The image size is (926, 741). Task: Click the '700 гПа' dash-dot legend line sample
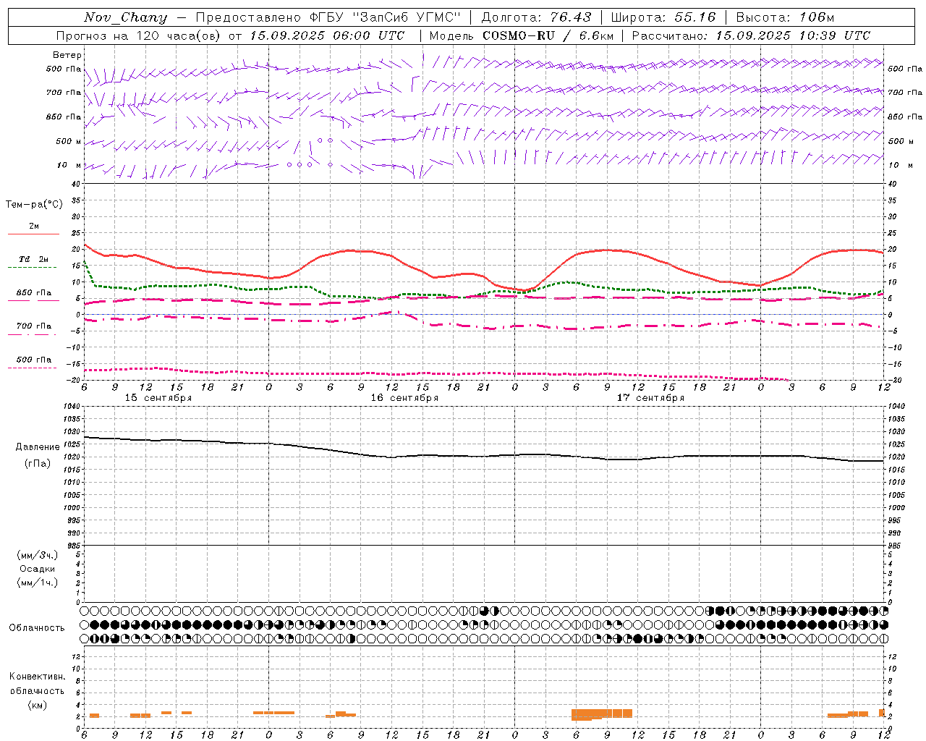32,334
